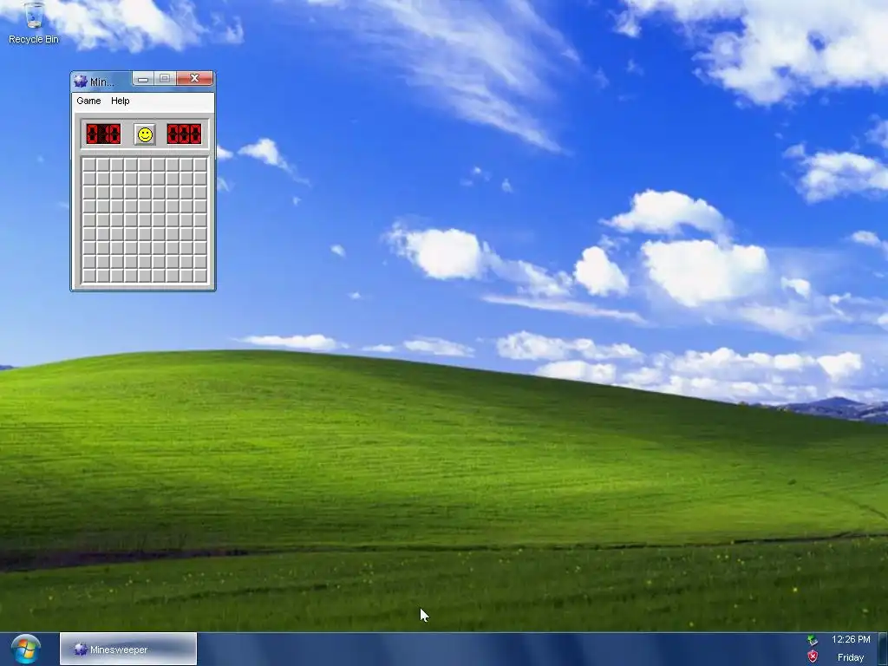Screen dimensions: 888x666
Task: Open the Windows Start orb
Action: pos(25,649)
